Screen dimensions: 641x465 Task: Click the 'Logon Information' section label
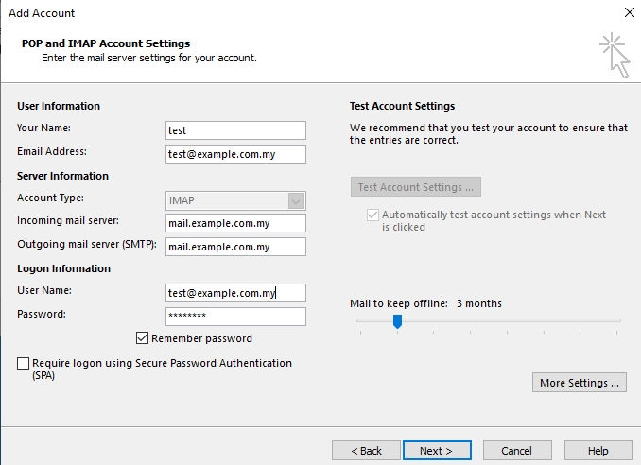[63, 268]
